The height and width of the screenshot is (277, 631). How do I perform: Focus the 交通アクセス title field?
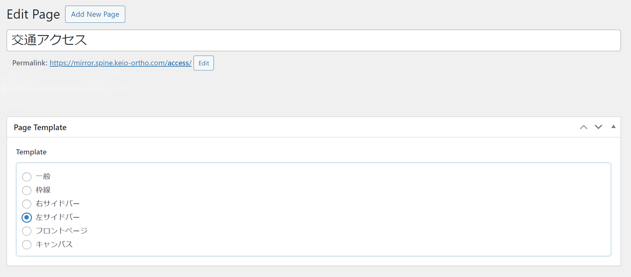pyautogui.click(x=314, y=40)
